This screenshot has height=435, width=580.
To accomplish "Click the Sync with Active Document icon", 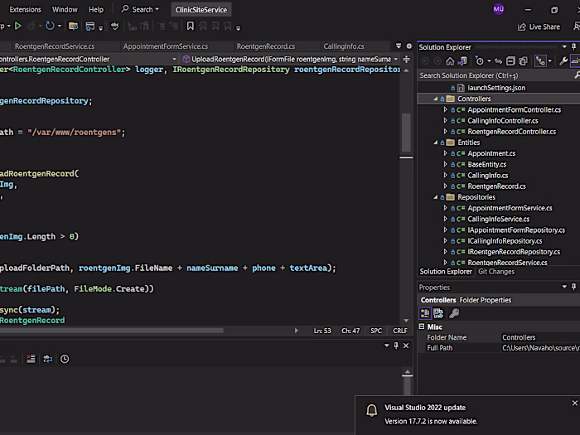I will (499, 61).
